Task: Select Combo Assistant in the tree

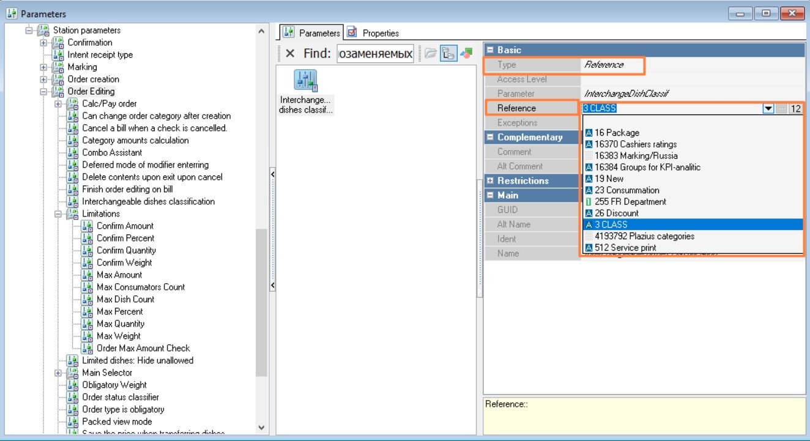Action: 112,153
